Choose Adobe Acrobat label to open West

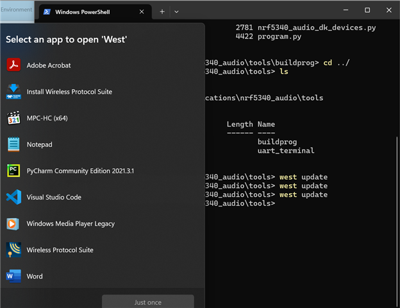coord(49,65)
